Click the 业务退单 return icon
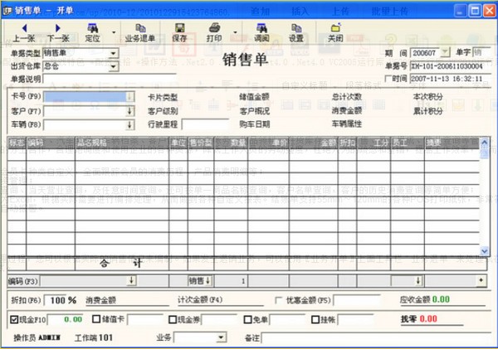The width and height of the screenshot is (498, 349). [x=140, y=28]
